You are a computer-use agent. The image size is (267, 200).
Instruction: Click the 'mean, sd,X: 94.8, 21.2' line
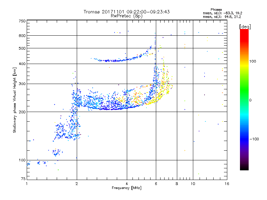pyautogui.click(x=222, y=17)
